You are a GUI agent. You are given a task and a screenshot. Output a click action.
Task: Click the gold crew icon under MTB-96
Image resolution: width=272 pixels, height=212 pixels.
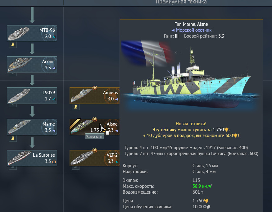13,44
